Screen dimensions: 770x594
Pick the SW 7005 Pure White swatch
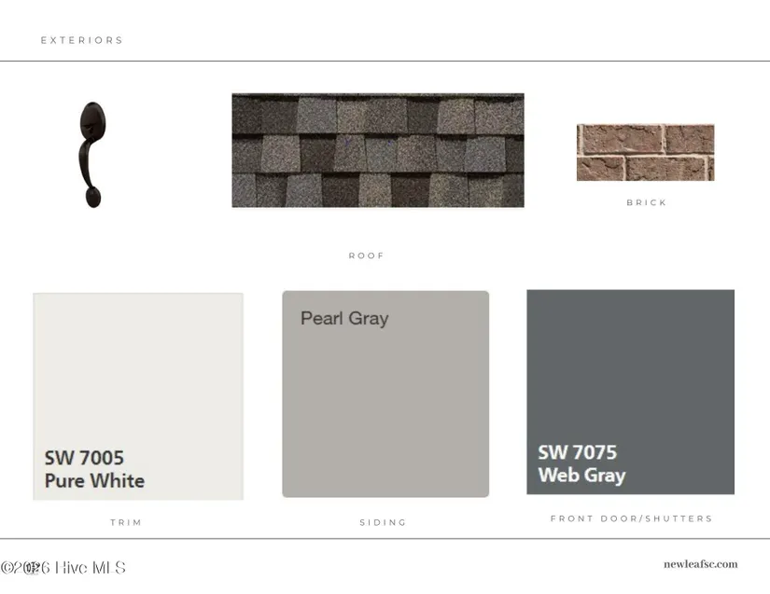(138, 396)
